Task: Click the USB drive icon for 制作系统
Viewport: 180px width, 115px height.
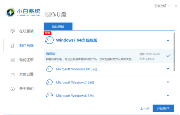Action: tap(12, 46)
